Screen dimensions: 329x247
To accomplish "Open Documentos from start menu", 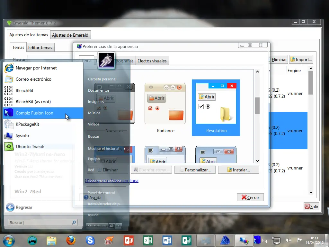I will pos(99,90).
